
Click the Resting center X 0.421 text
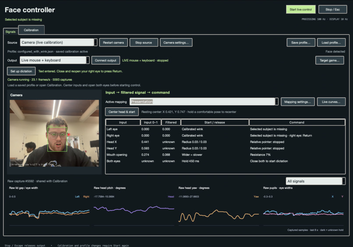189,112
